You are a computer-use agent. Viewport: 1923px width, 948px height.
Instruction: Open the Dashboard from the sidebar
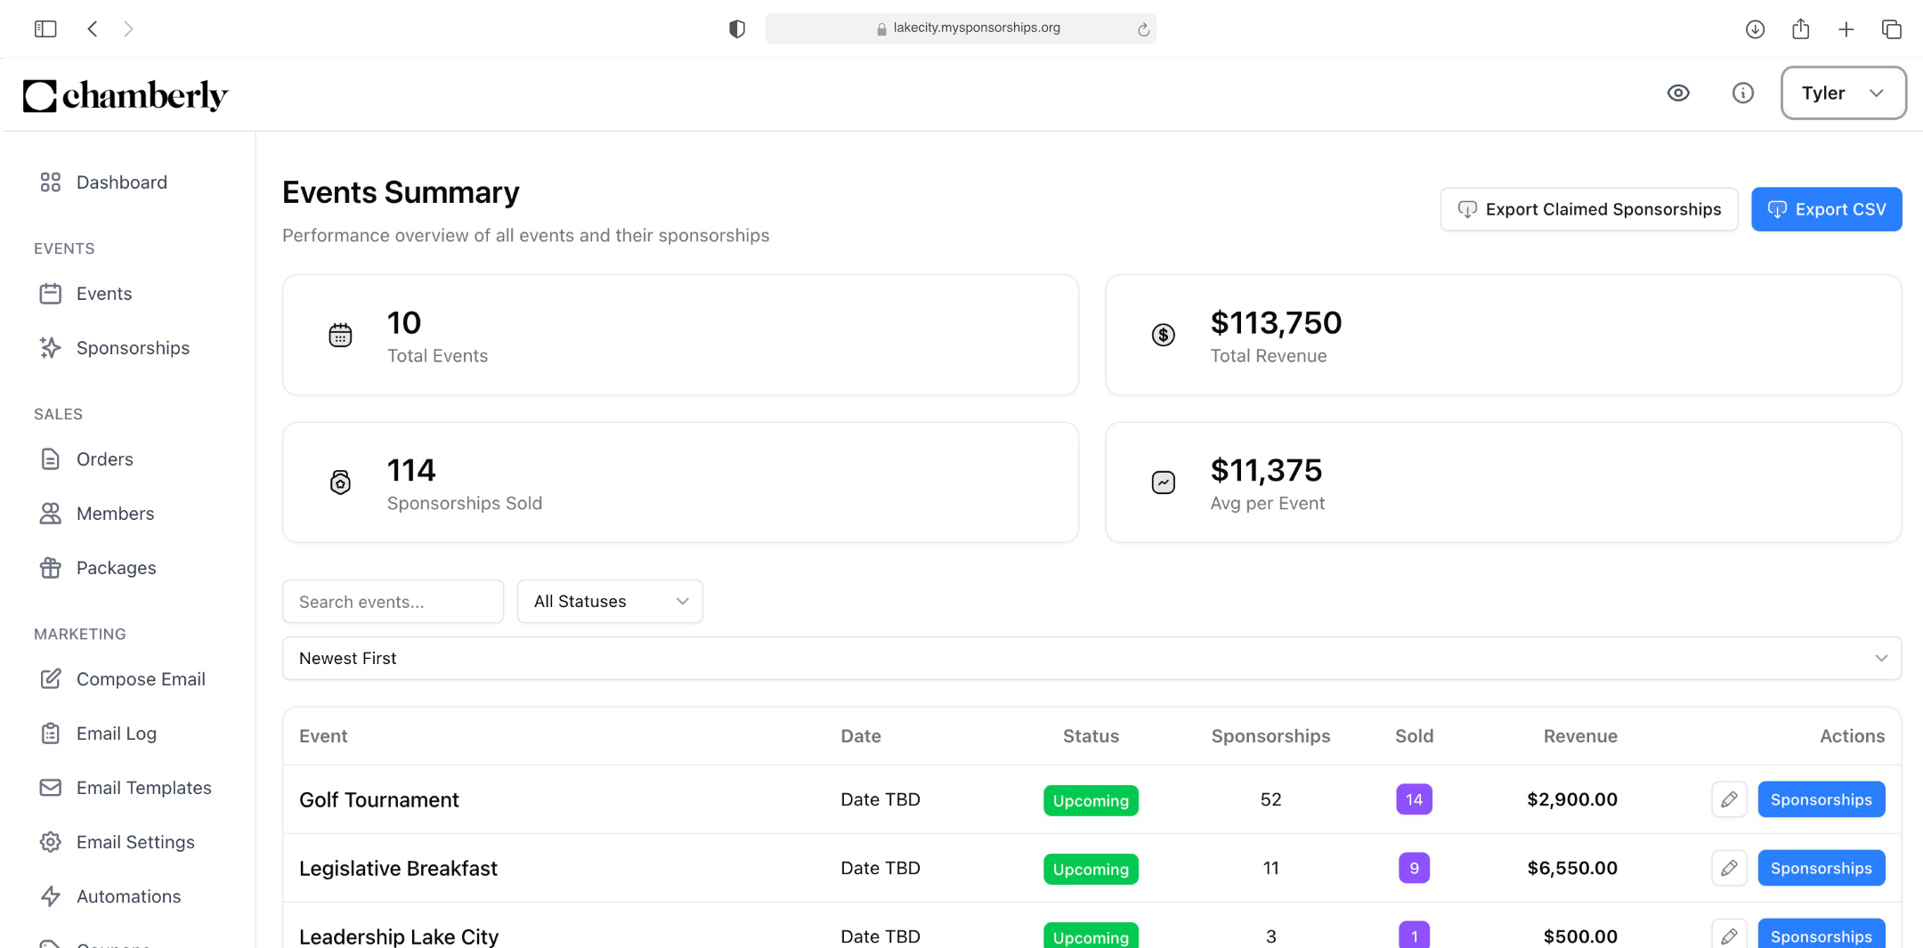click(x=122, y=182)
